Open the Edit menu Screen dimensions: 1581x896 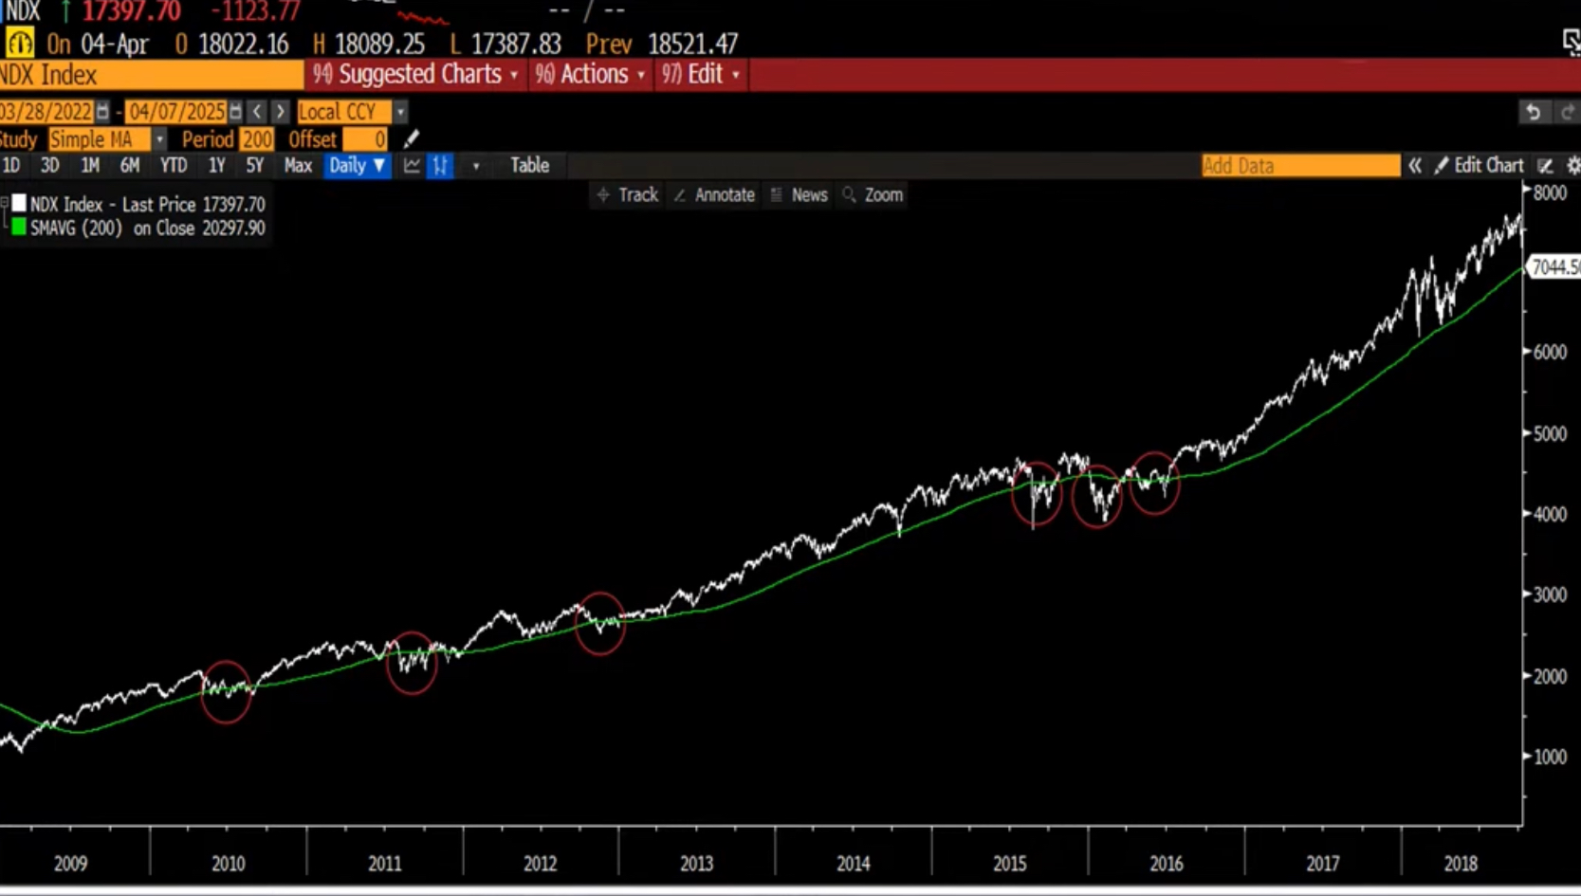coord(701,75)
